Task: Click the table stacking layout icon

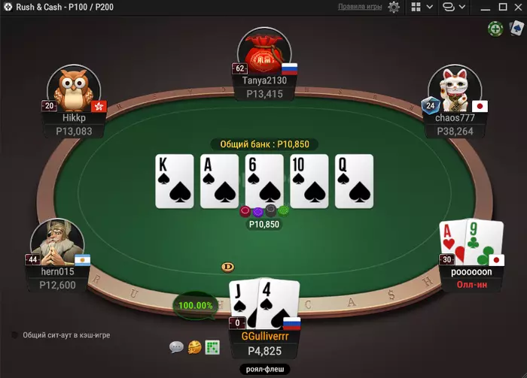Action: coord(449,7)
